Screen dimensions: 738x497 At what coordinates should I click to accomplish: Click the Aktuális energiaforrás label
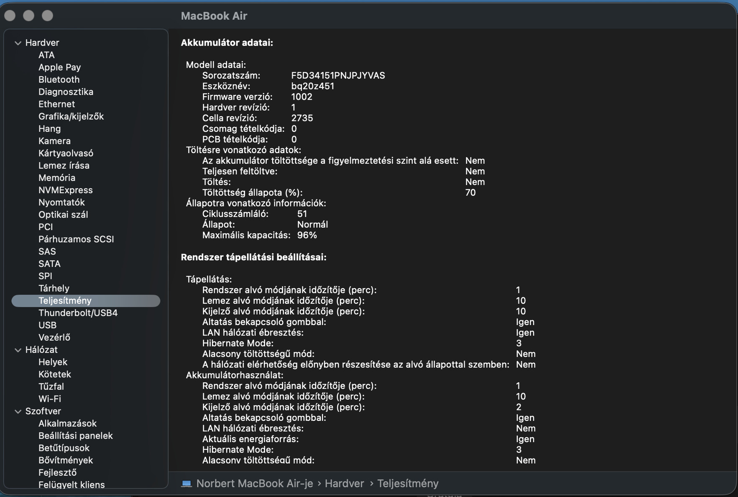pos(250,439)
